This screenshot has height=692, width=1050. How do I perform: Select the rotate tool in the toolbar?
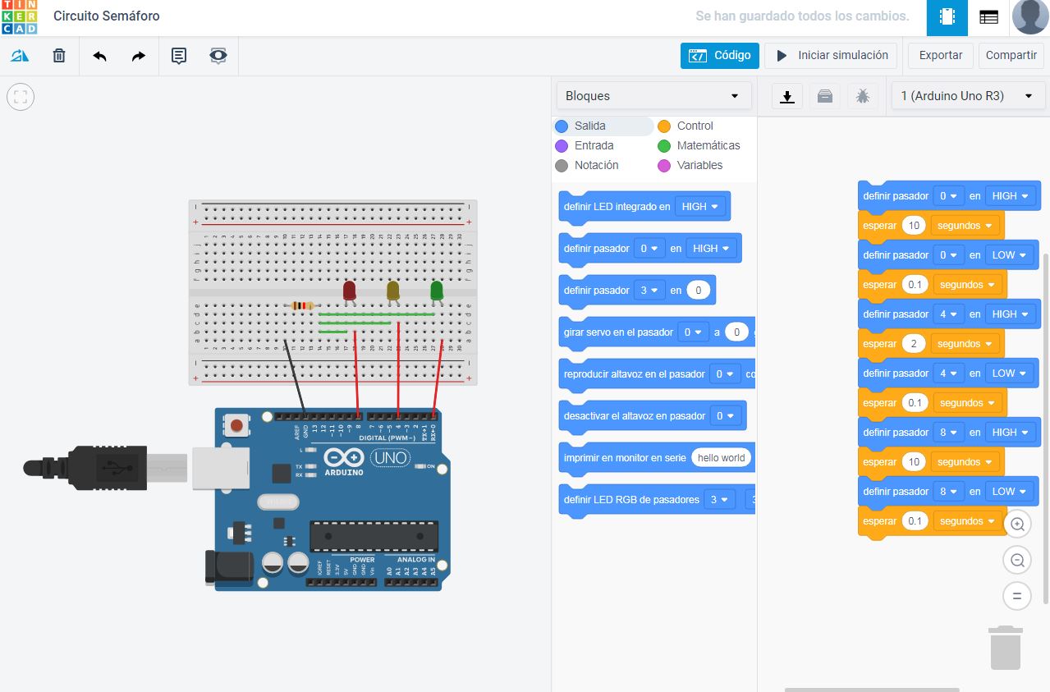pyautogui.click(x=20, y=55)
